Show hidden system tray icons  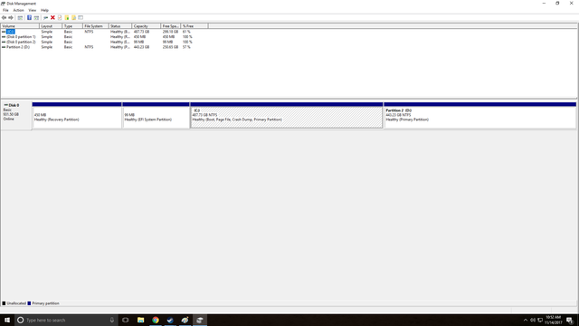(x=526, y=320)
